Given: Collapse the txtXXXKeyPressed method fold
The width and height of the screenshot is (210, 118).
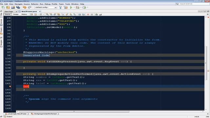Looking at the screenshot, I should 13,62.
